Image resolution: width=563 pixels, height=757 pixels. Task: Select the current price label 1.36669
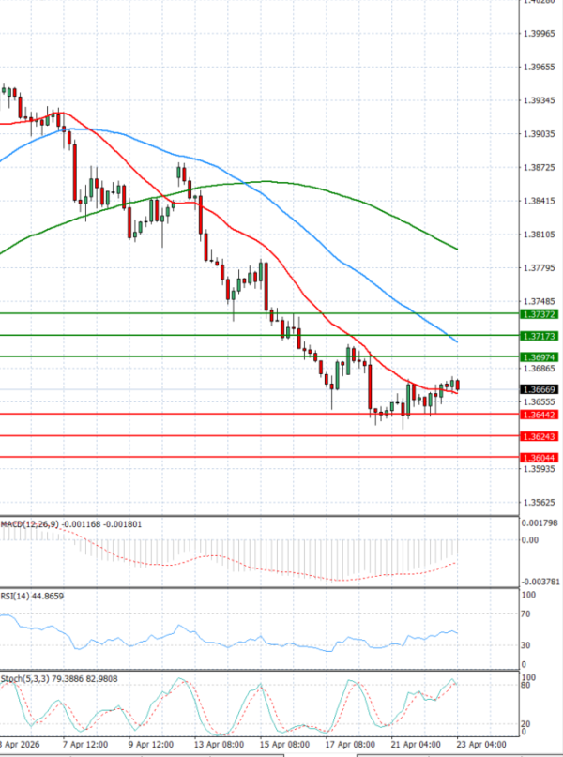click(540, 389)
